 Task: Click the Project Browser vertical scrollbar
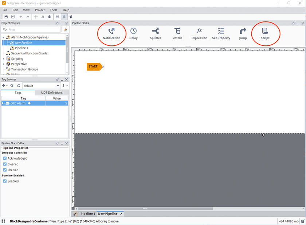tap(67, 50)
